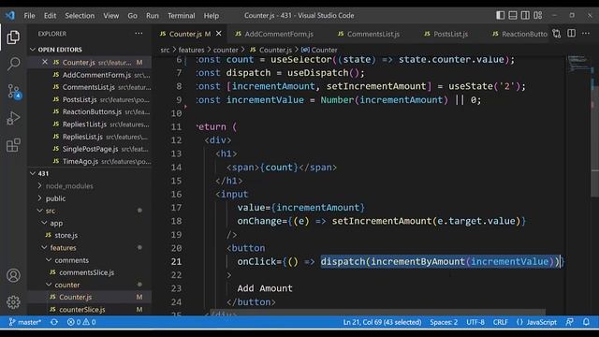Open Customize Layout icon

(x=538, y=15)
